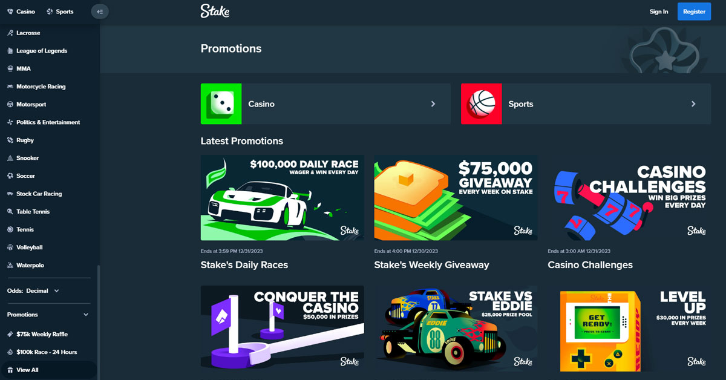Viewport: 726px width, 380px height.
Task: Click the MMA sport icon in sidebar
Action: [10, 68]
